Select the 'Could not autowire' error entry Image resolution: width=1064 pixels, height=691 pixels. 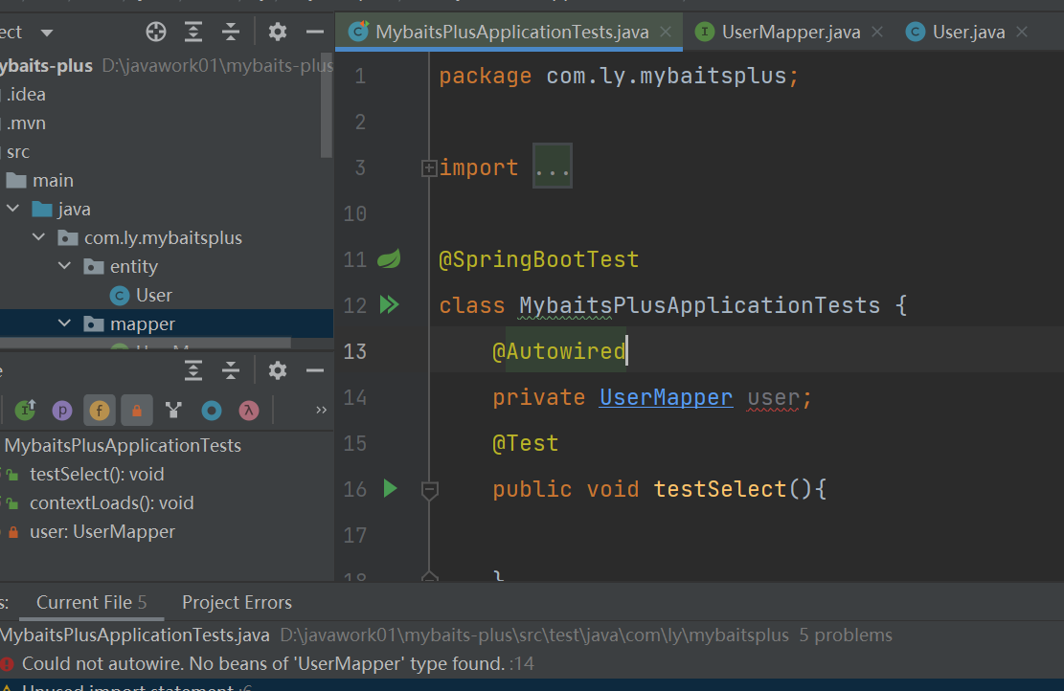(x=263, y=663)
